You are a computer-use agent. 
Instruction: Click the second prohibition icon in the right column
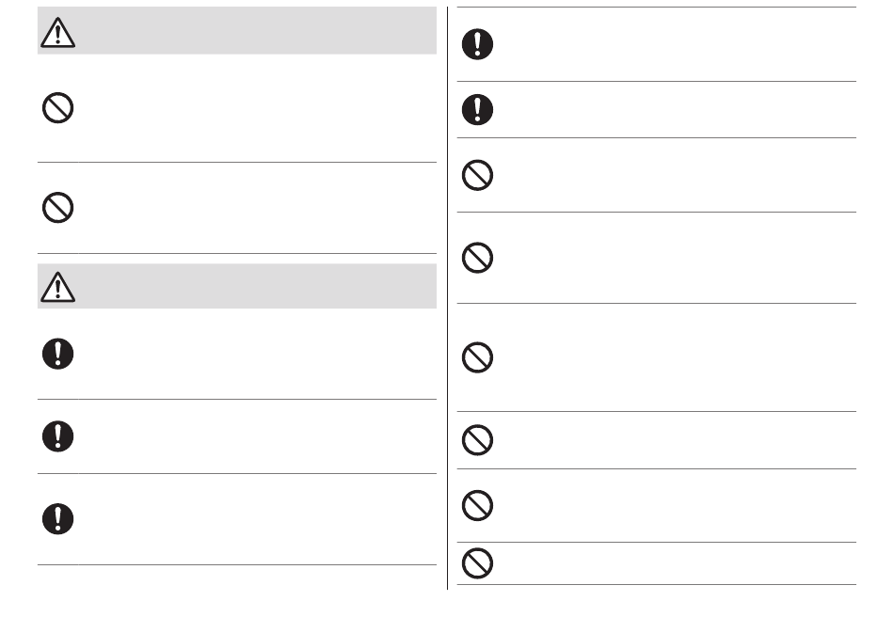477,258
